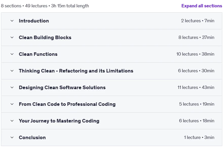This screenshot has height=147, width=223.
Task: Expand From Clean Code to Professional Coding chevron
Action: click(x=12, y=104)
